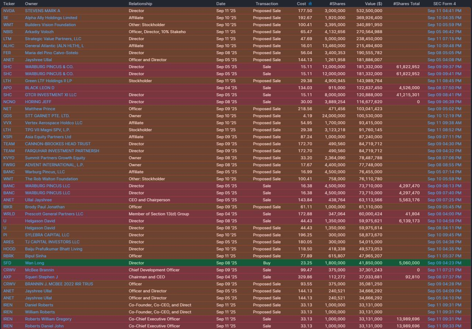Viewport: 472px width, 329px height.
Task: Click the Buy transaction cell
Action: pyautogui.click(x=267, y=263)
